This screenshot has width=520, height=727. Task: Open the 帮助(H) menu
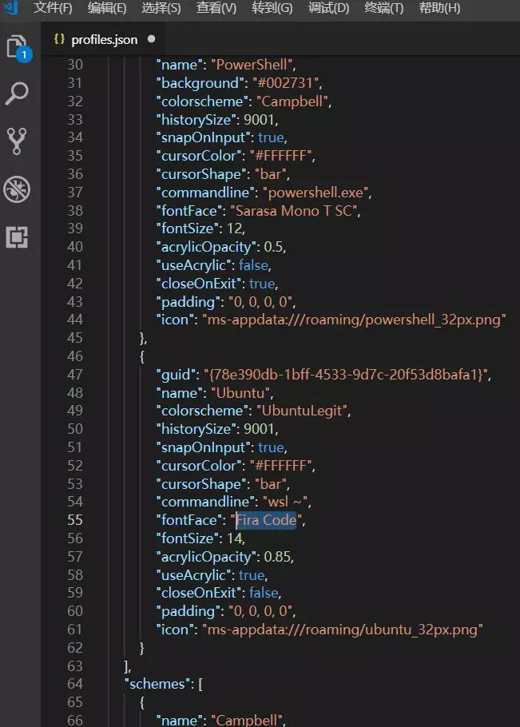pyautogui.click(x=439, y=7)
